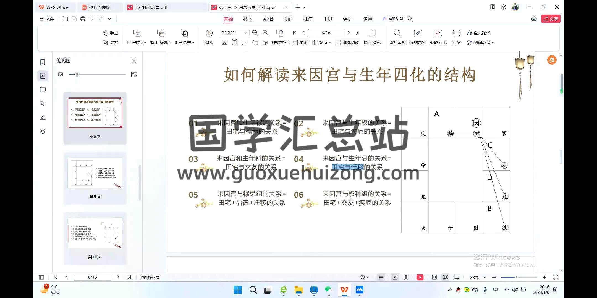Open the Insert ribbon tab
The height and width of the screenshot is (298, 597).
248,19
